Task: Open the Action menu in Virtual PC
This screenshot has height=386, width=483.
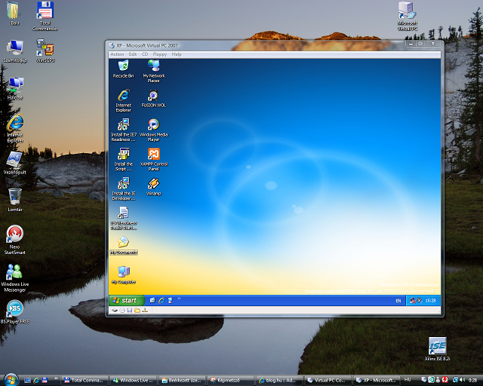Action: [x=117, y=54]
